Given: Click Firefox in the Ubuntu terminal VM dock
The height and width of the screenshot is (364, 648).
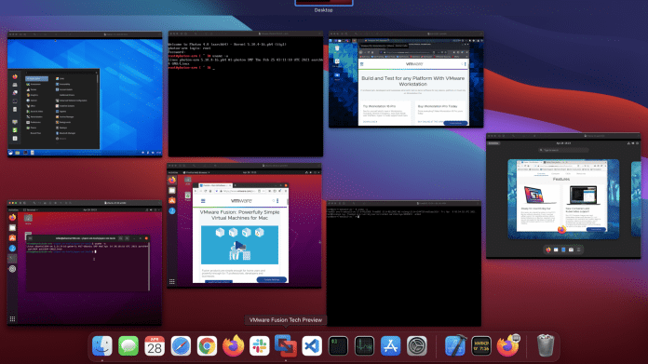Looking at the screenshot, I should [x=13, y=217].
